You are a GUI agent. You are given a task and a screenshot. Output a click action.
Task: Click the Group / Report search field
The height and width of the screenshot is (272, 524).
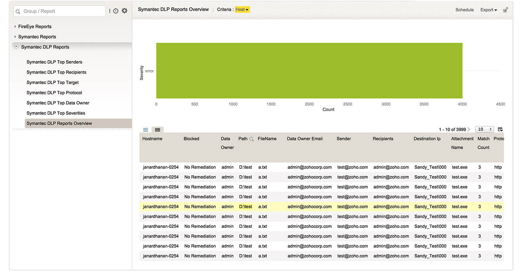tap(60, 11)
